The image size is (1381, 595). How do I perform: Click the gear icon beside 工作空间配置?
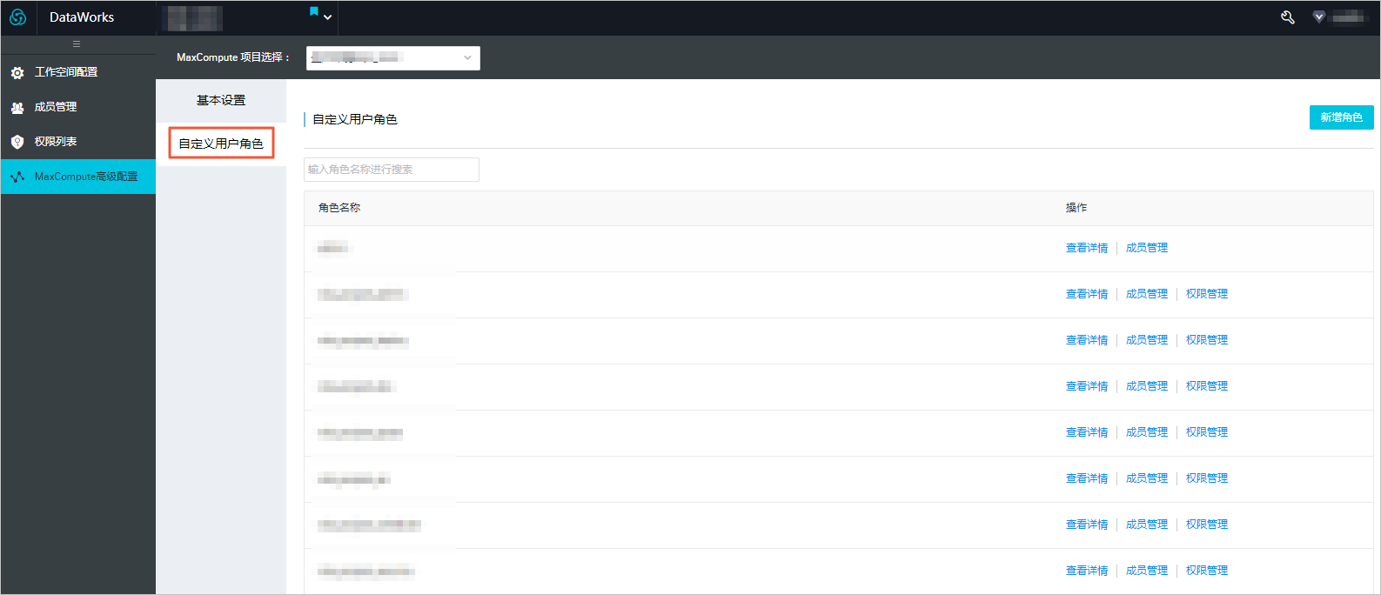point(17,73)
